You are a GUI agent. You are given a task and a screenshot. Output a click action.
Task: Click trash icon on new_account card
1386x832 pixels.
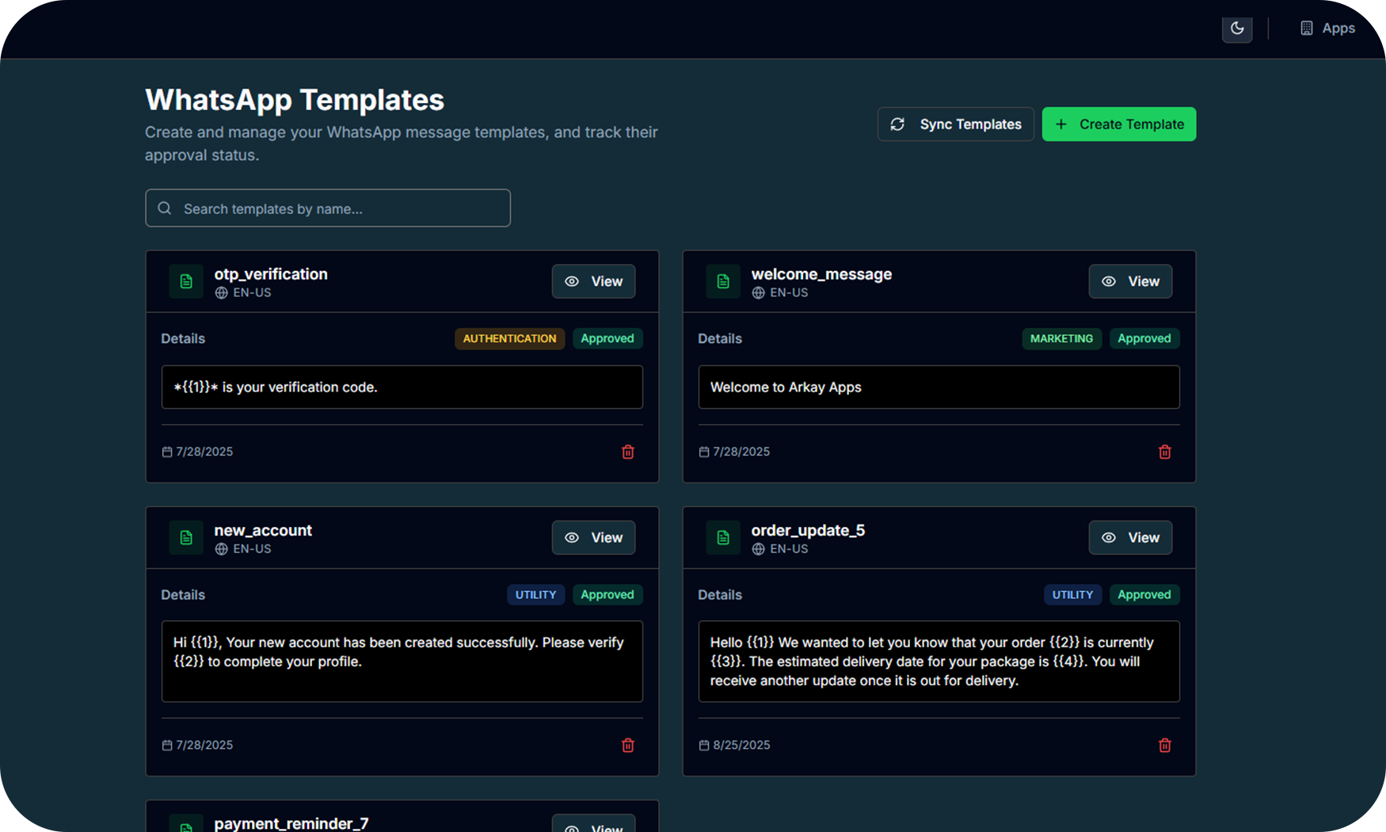(628, 745)
